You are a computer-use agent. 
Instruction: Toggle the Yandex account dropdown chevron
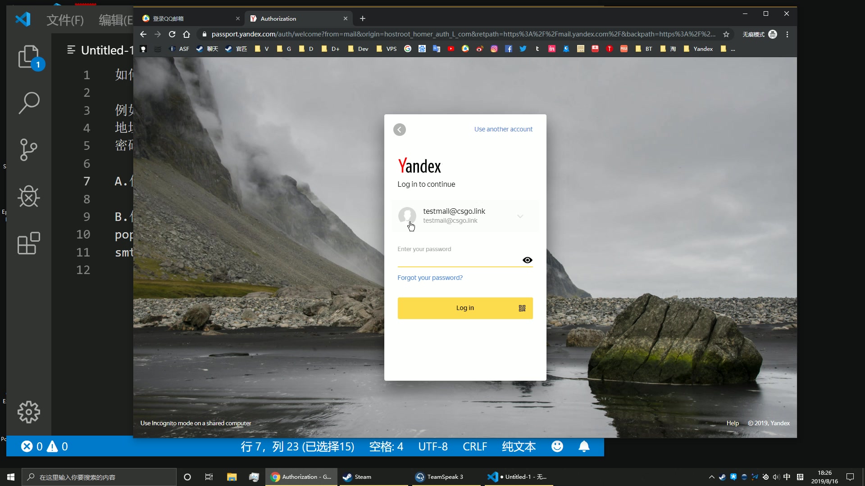click(x=521, y=216)
